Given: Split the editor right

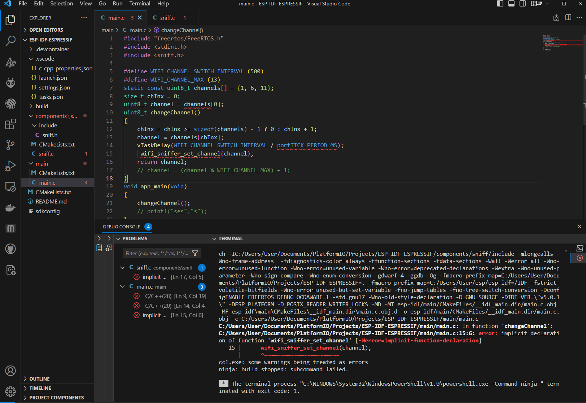Looking at the screenshot, I should point(568,18).
